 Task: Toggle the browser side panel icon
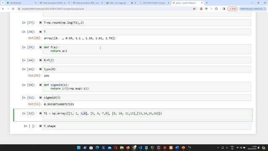(x=224, y=9)
